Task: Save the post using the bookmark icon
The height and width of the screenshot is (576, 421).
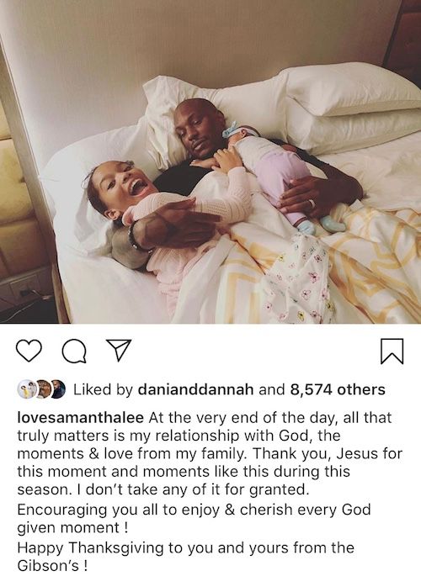Action: point(392,351)
